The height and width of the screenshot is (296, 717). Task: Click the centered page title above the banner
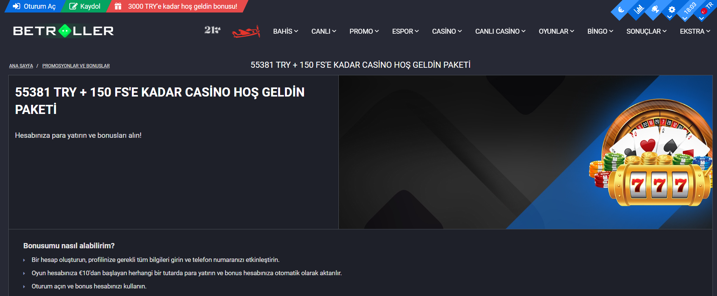coord(360,65)
